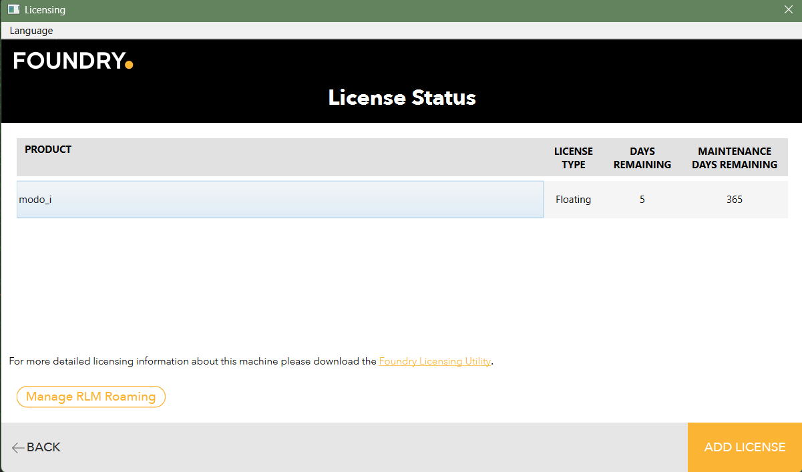Image resolution: width=802 pixels, height=472 pixels.
Task: Click the days remaining value 5
Action: (x=642, y=199)
